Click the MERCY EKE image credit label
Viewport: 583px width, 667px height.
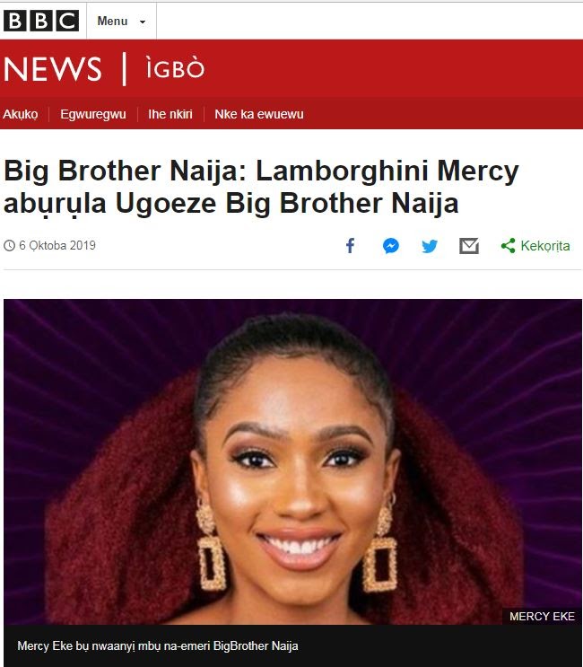(542, 617)
